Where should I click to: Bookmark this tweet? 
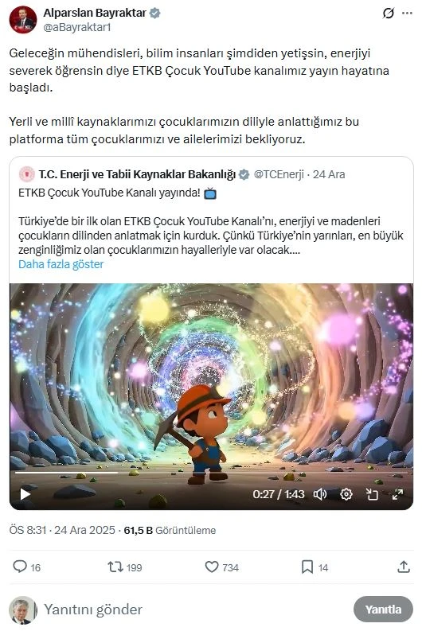click(307, 567)
